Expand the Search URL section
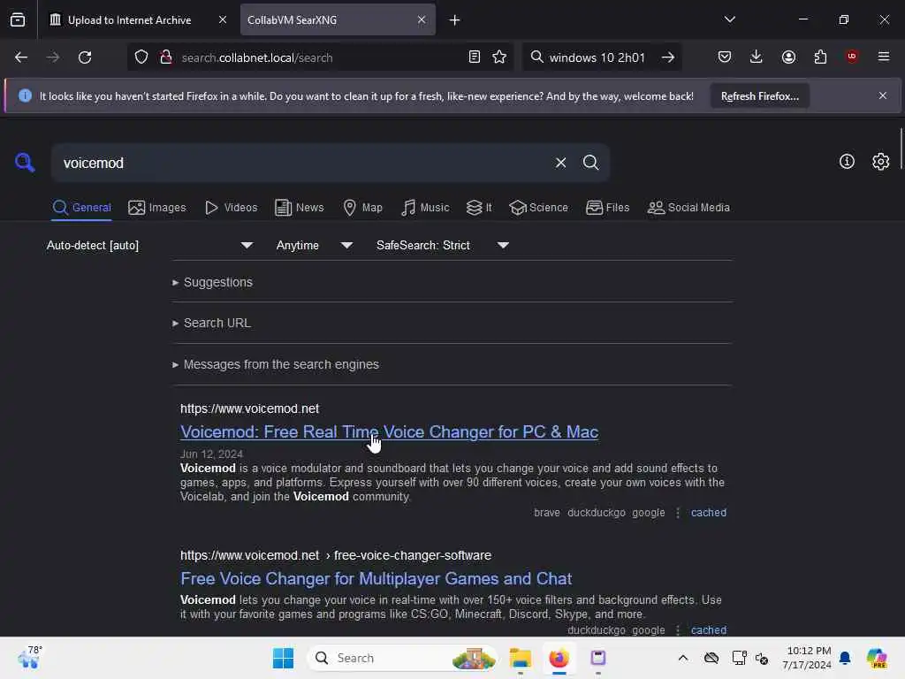Image resolution: width=905 pixels, height=679 pixels. click(x=212, y=324)
